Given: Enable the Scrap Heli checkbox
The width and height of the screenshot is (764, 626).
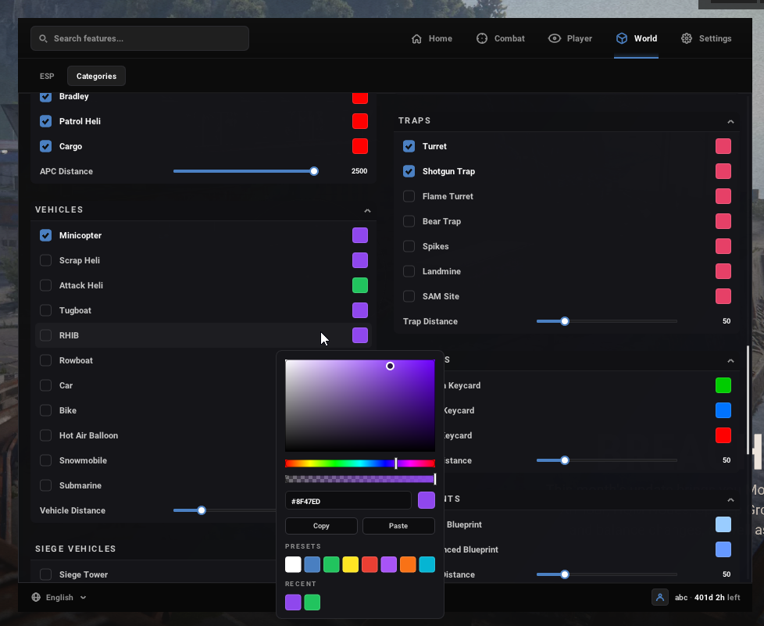Looking at the screenshot, I should coord(46,260).
